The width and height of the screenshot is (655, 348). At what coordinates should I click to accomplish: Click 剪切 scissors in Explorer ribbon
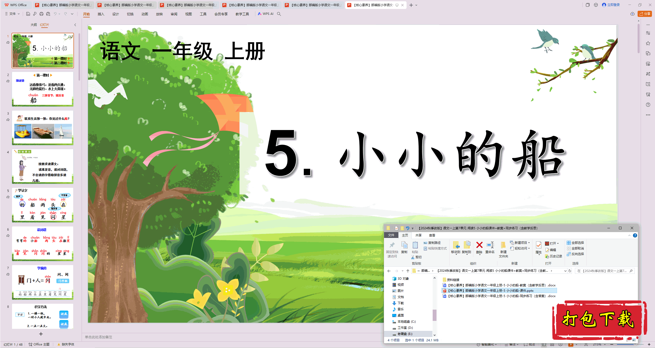(417, 257)
